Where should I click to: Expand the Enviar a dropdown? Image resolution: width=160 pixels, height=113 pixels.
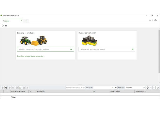(112, 88)
